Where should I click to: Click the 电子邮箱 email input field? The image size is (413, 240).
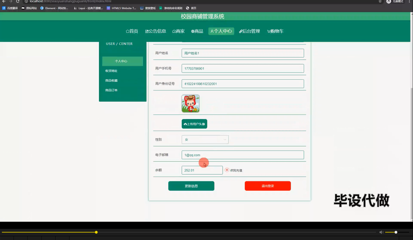coord(242,155)
